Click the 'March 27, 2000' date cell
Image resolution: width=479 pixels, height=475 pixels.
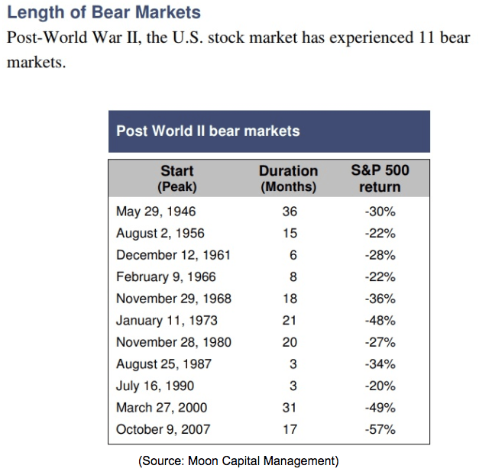click(162, 408)
